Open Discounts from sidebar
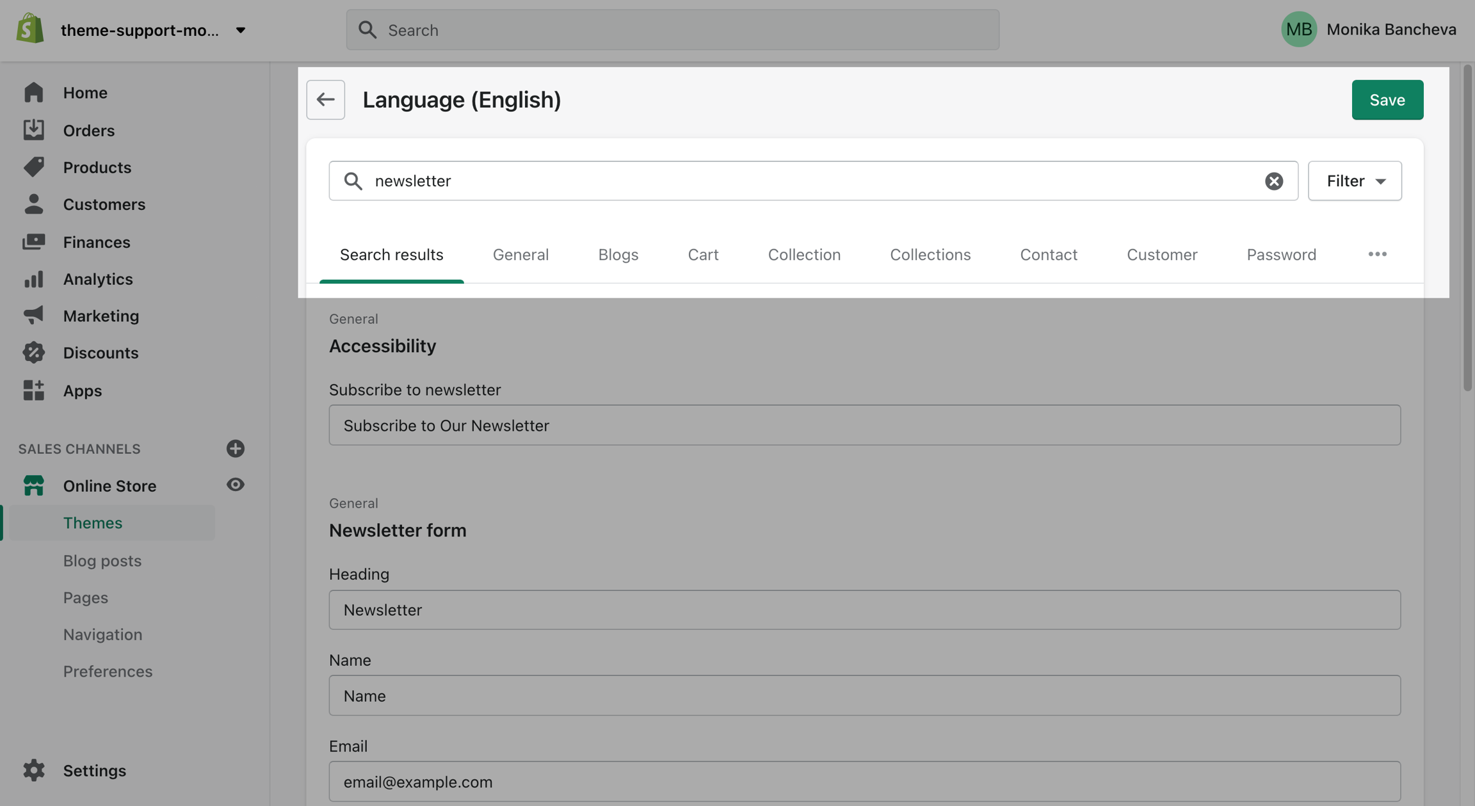This screenshot has height=806, width=1475. pyautogui.click(x=100, y=353)
